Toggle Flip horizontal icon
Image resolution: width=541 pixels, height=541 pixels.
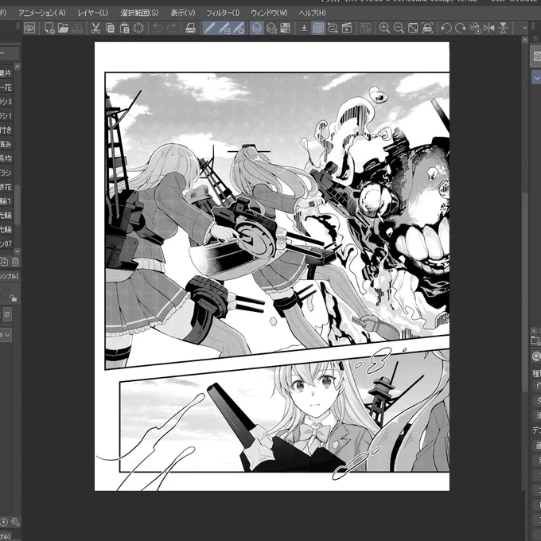[489, 28]
